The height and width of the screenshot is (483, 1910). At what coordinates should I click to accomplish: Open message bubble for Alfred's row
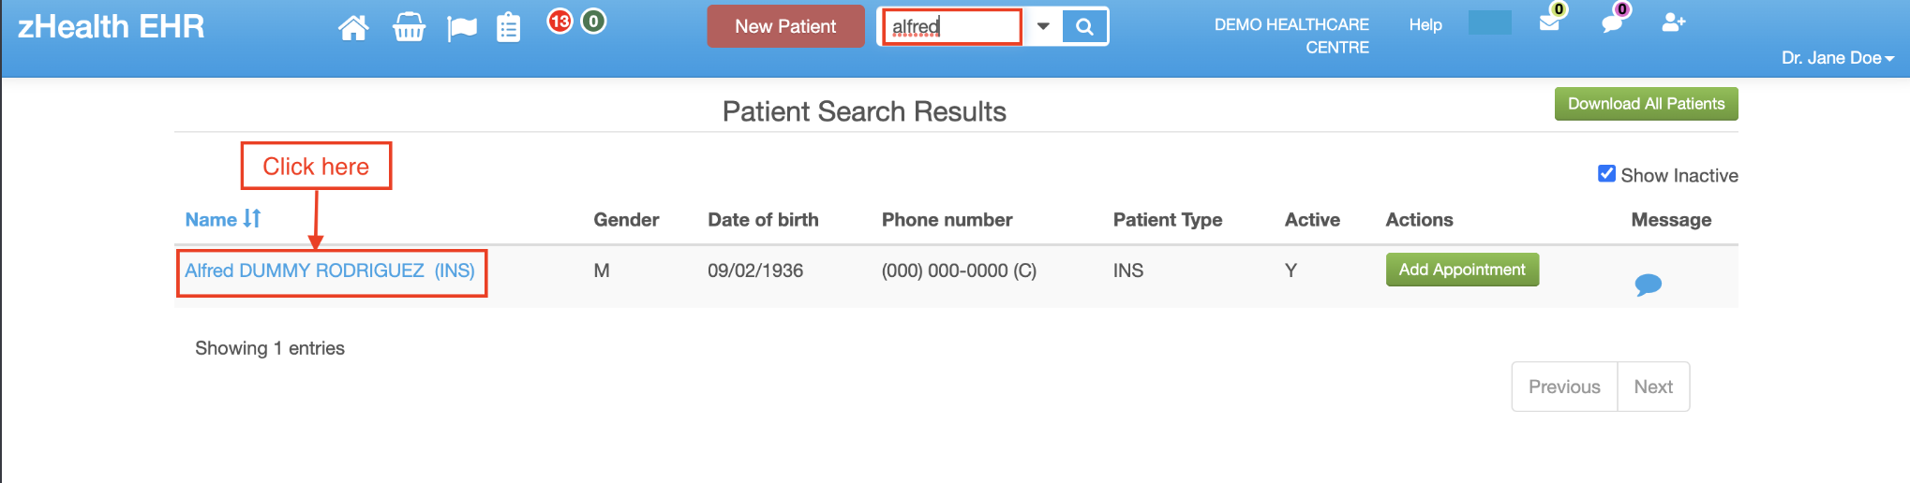[x=1648, y=285]
